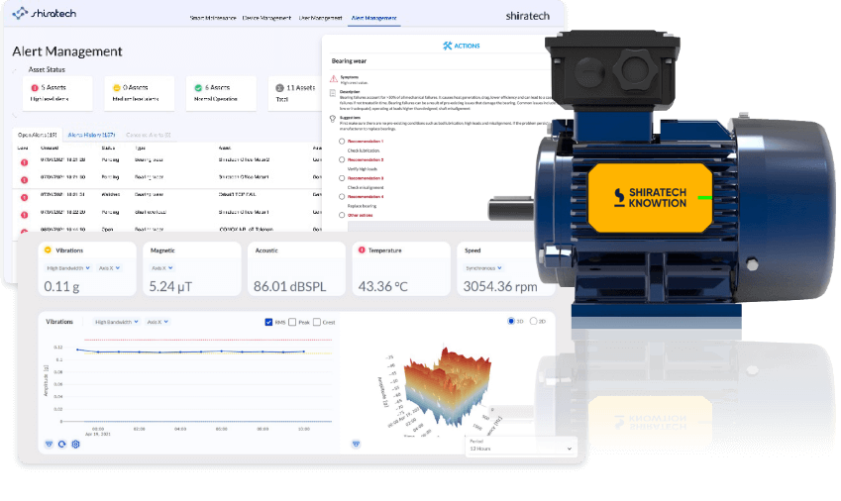Click the Status column header
This screenshot has height=501, width=841.
108,148
